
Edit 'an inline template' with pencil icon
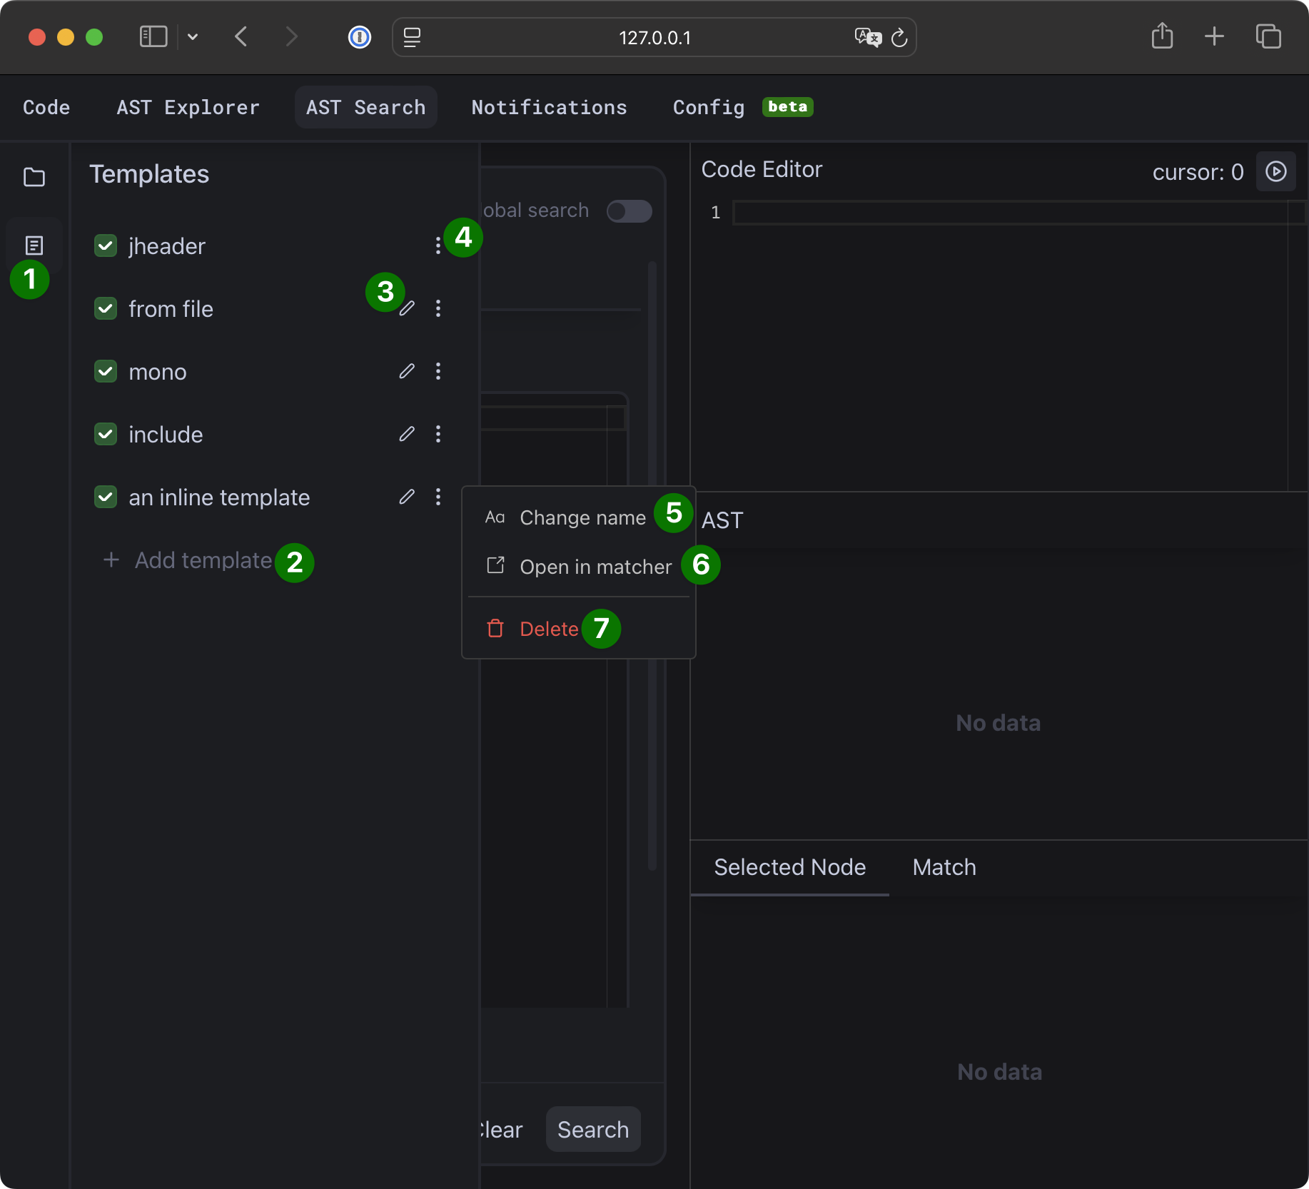[407, 497]
